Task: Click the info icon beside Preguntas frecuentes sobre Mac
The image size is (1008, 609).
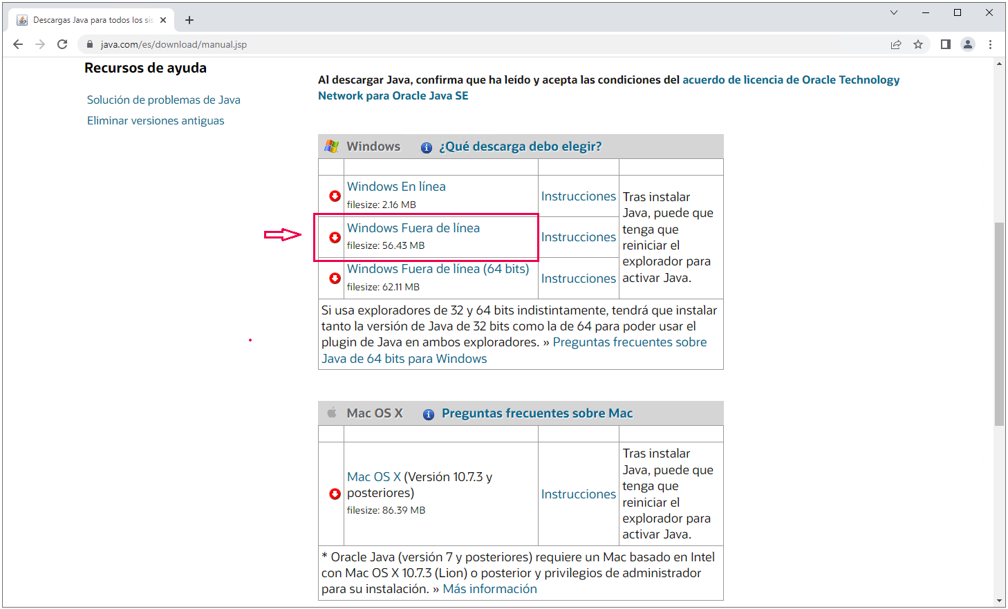Action: click(429, 414)
